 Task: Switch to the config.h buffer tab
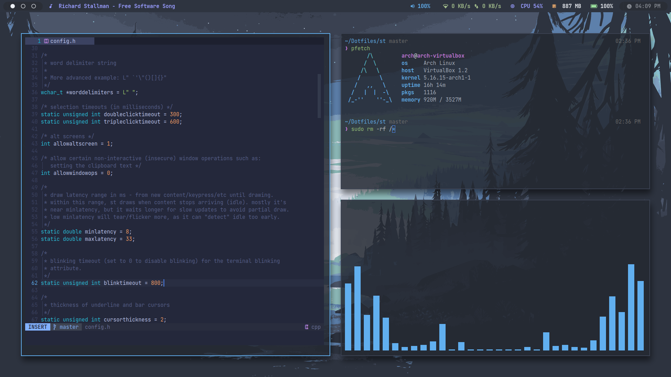tap(63, 41)
